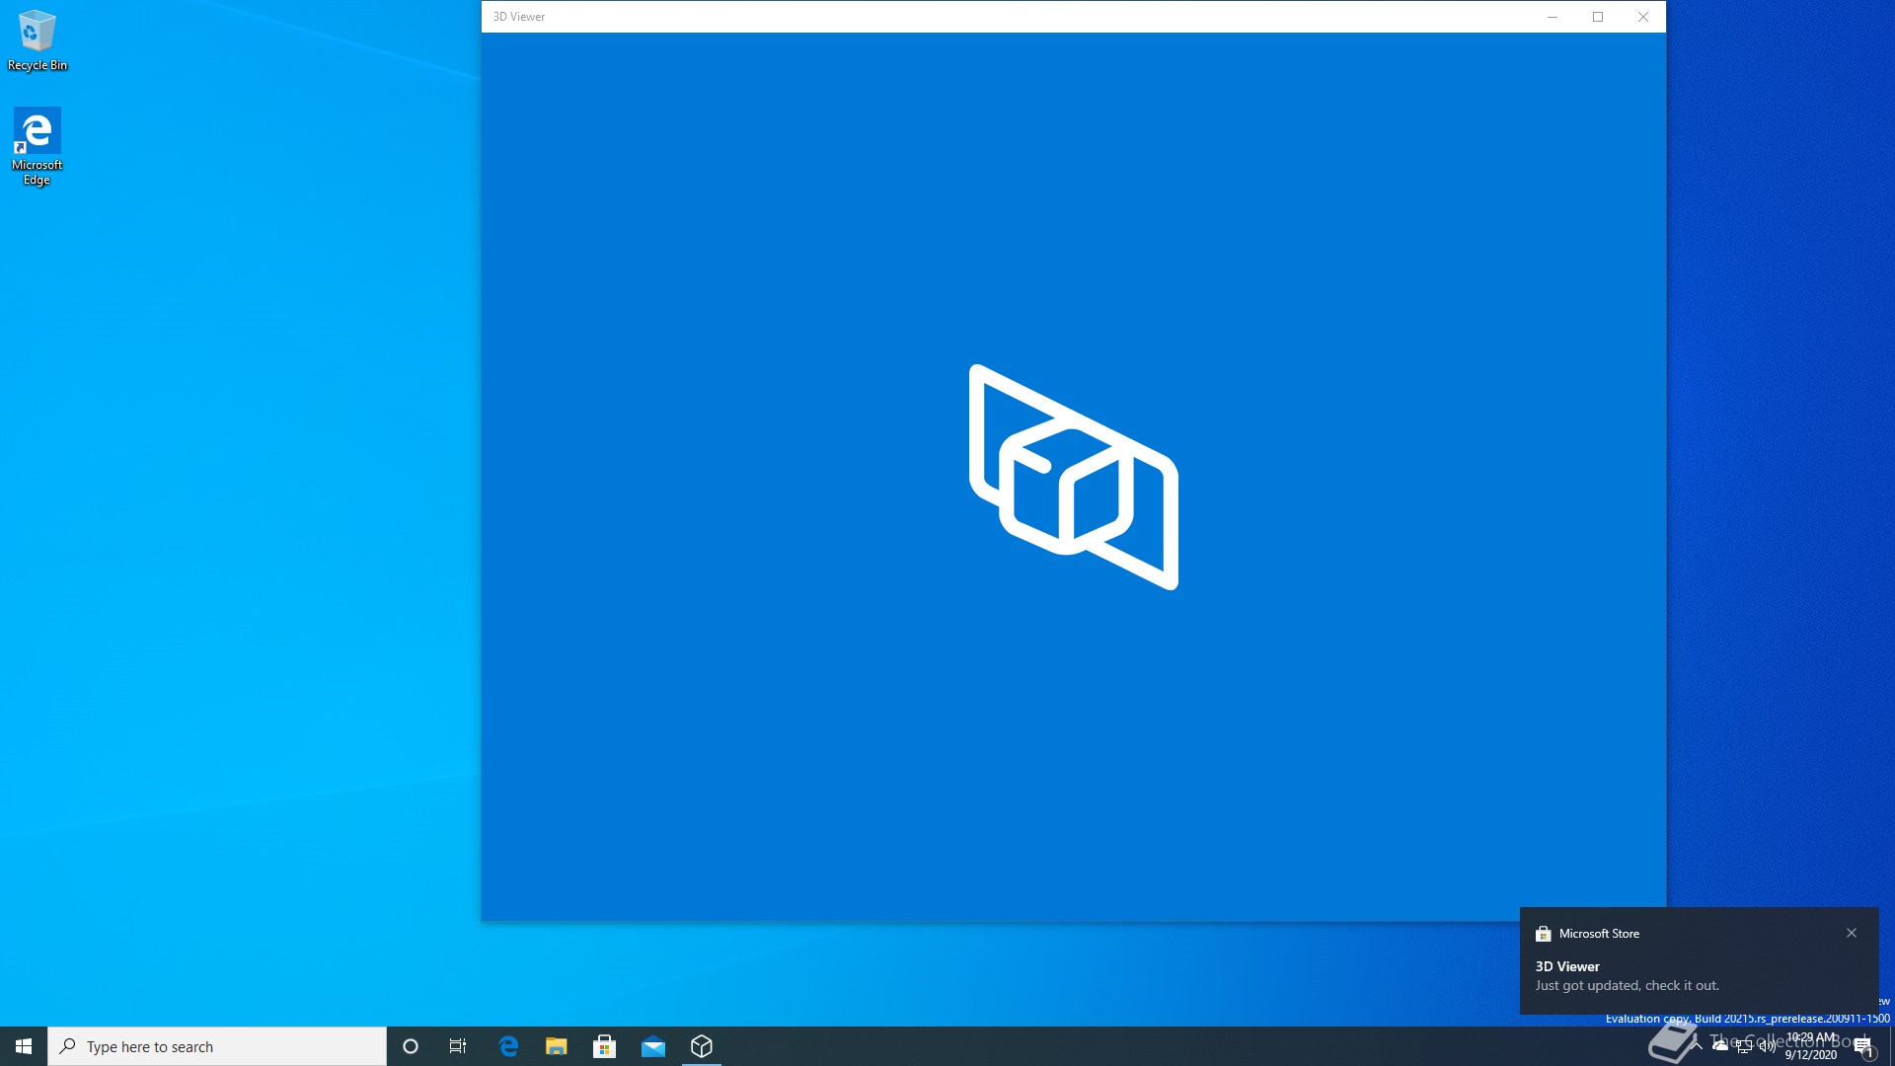Open File Explorer from the taskbar
Screen dimensions: 1895x1066
point(557,1046)
